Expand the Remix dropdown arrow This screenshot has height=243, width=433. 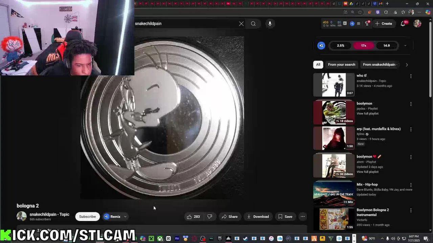pyautogui.click(x=125, y=217)
